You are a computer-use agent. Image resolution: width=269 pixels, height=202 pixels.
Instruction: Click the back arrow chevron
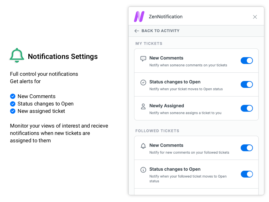137,31
